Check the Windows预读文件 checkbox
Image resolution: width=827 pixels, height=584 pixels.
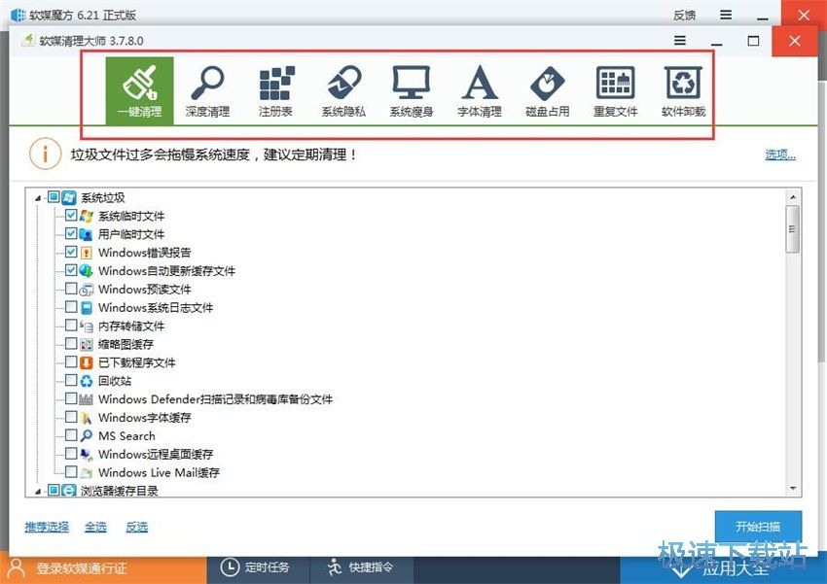[71, 289]
